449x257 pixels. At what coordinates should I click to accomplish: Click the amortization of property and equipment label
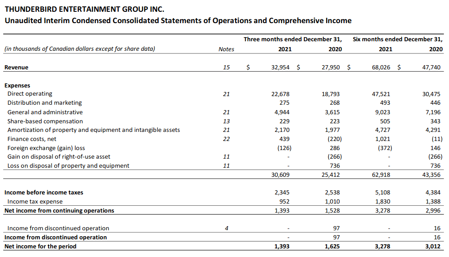pyautogui.click(x=93, y=130)
